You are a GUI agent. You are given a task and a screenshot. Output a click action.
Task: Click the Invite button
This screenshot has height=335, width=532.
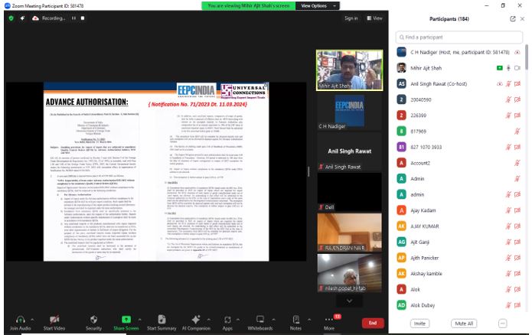[x=419, y=324]
